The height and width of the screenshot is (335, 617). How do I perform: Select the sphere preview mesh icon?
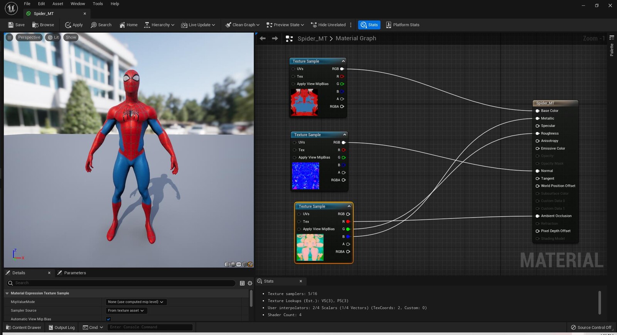pos(233,264)
